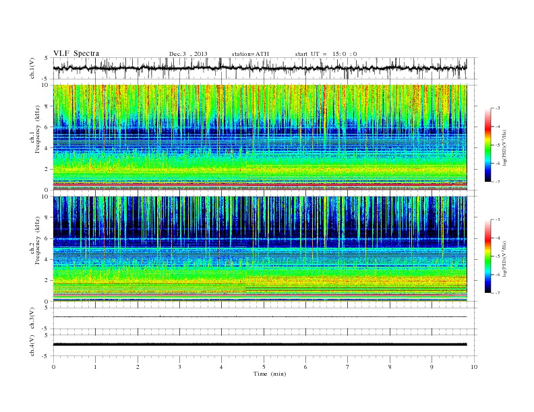Click time axis tick label "4"
The image size is (534, 412).
tap(221, 367)
